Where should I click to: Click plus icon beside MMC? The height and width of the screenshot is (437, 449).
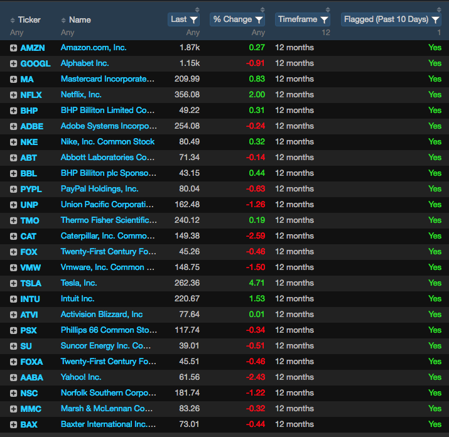pyautogui.click(x=13, y=409)
